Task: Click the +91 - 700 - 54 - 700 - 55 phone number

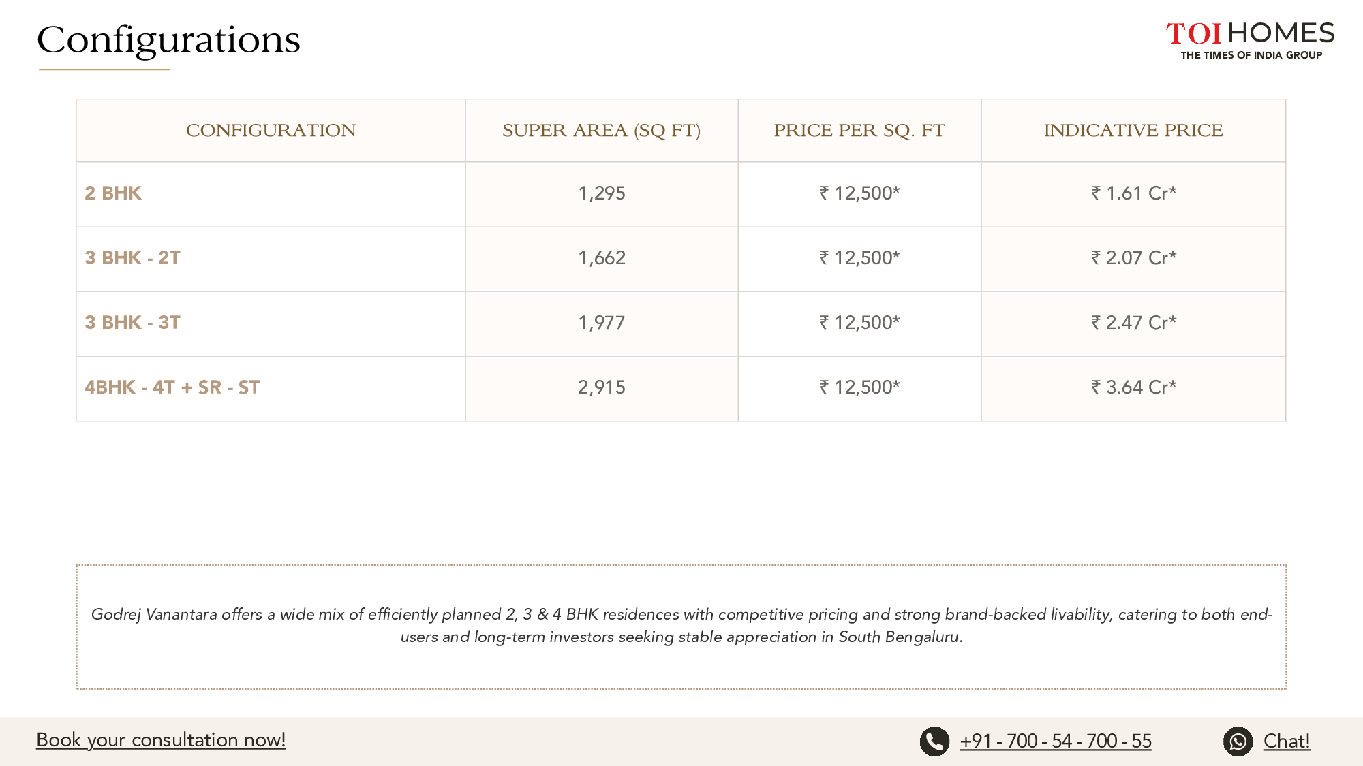Action: (x=1056, y=741)
